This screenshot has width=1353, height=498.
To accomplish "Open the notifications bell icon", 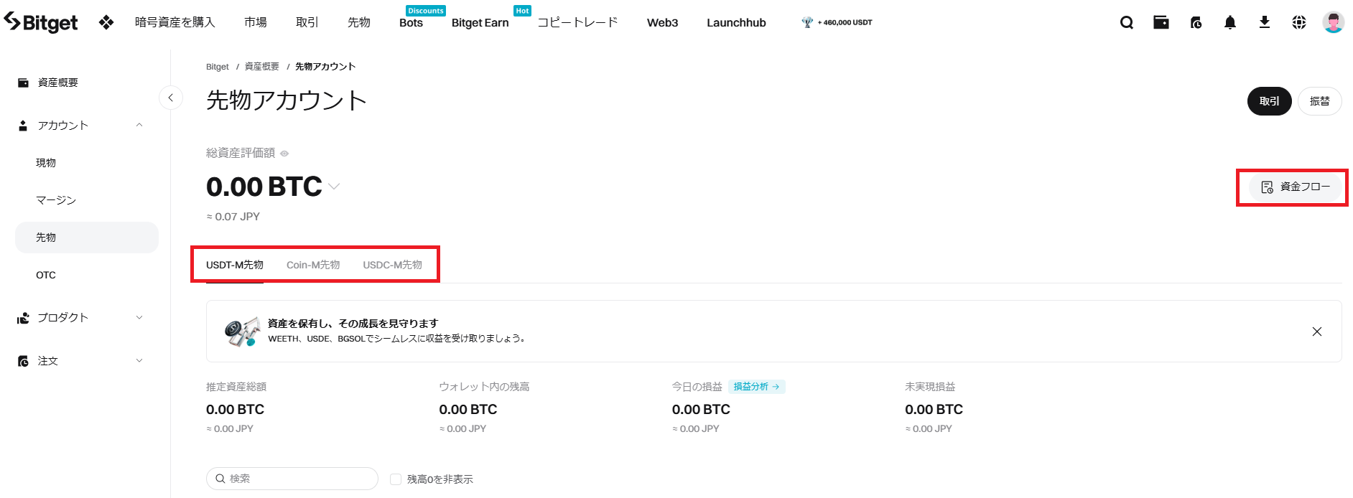I will coord(1230,22).
